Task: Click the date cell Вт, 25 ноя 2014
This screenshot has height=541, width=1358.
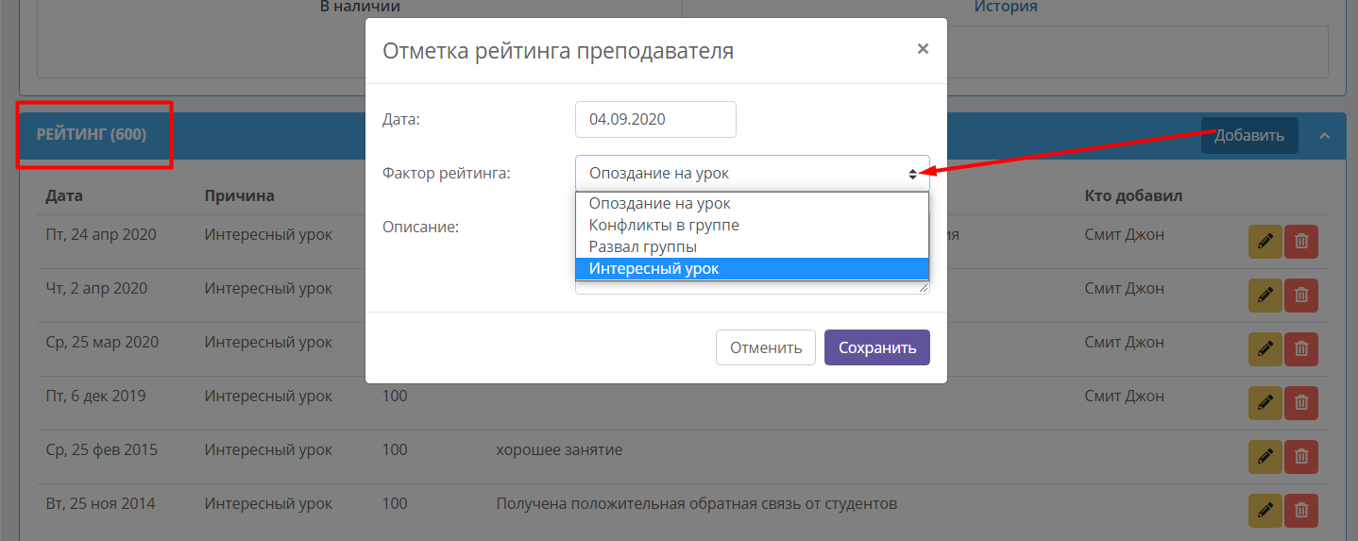Action: [100, 503]
